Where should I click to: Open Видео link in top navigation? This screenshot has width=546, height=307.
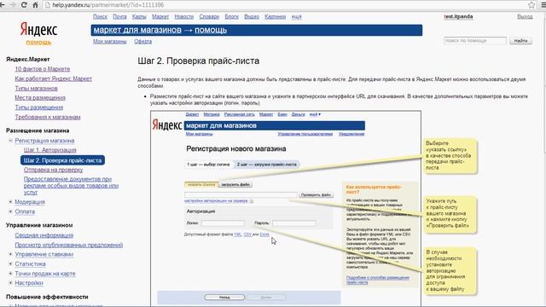point(252,17)
